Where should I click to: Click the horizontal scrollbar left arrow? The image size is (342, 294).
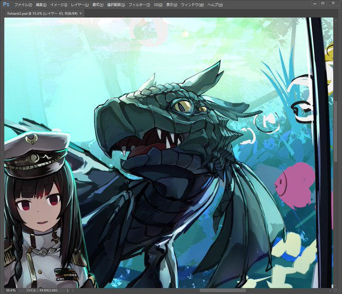coord(72,290)
